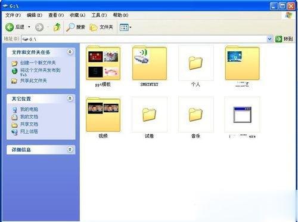Go up one folder level
Viewport: 298px width, 222px height.
point(57,27)
